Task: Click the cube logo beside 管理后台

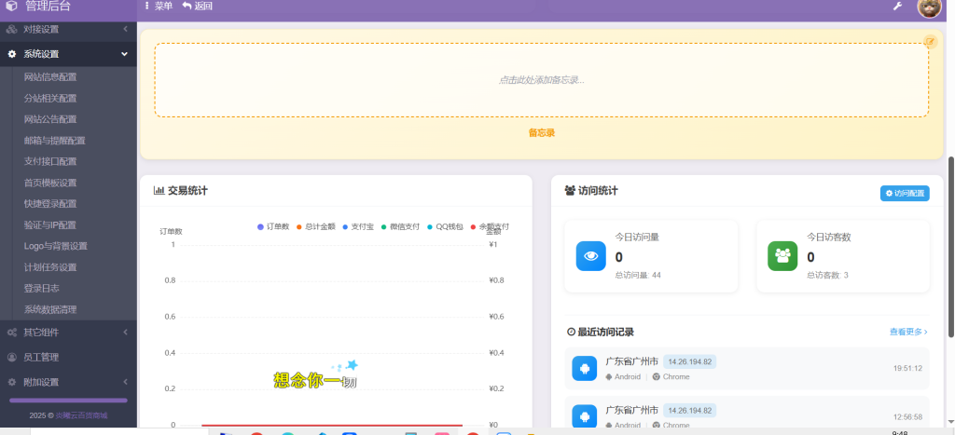Action: point(11,7)
